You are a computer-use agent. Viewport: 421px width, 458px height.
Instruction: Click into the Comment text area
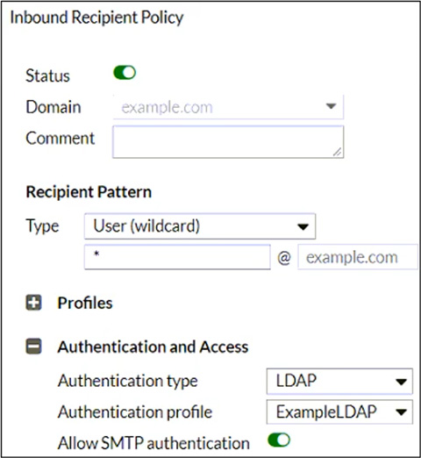click(228, 142)
